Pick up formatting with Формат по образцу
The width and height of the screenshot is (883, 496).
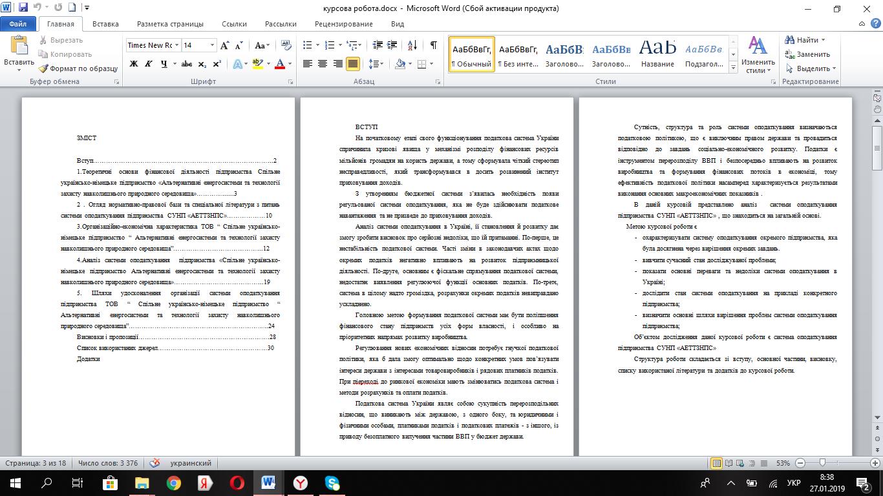pos(78,68)
